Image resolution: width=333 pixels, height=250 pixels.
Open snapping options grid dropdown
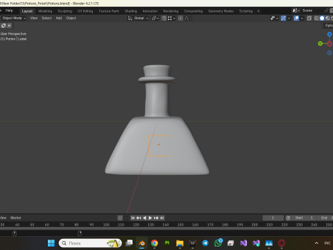(171, 18)
